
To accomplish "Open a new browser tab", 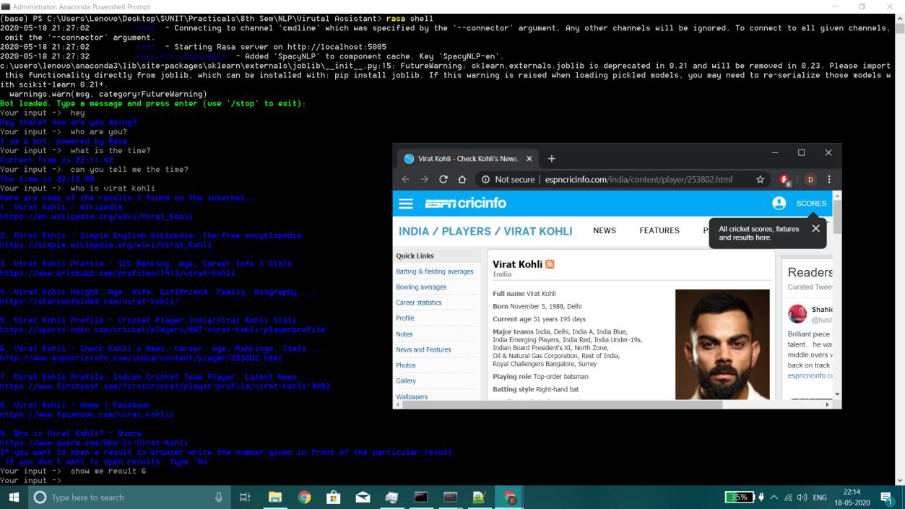I will (552, 159).
